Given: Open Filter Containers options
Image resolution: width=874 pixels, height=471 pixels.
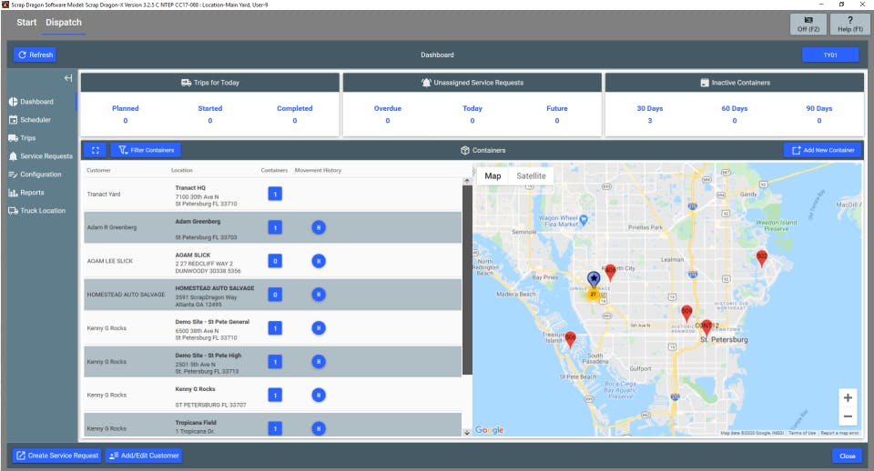Looking at the screenshot, I should click(146, 150).
